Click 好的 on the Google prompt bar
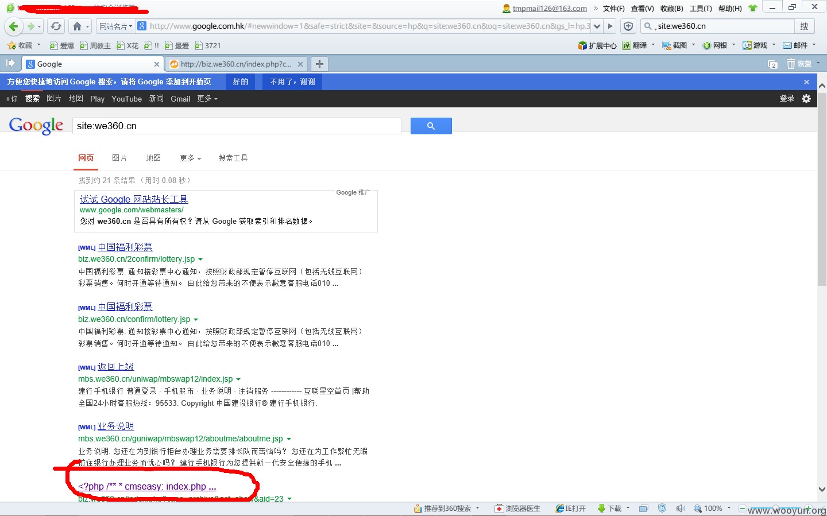The image size is (827, 516). tap(241, 82)
